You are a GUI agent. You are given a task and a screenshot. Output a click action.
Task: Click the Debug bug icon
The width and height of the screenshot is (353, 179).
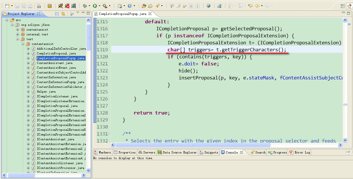point(85,6)
